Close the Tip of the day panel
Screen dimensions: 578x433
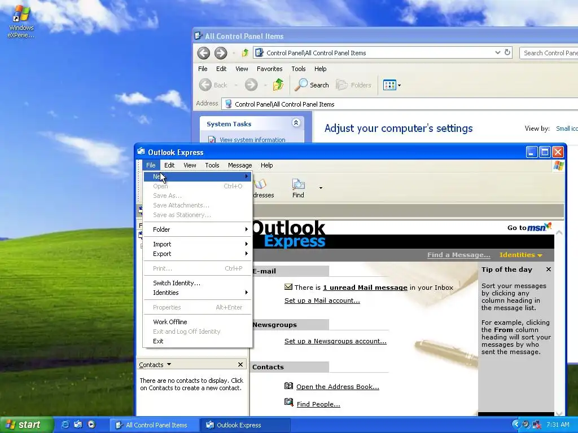(x=549, y=269)
